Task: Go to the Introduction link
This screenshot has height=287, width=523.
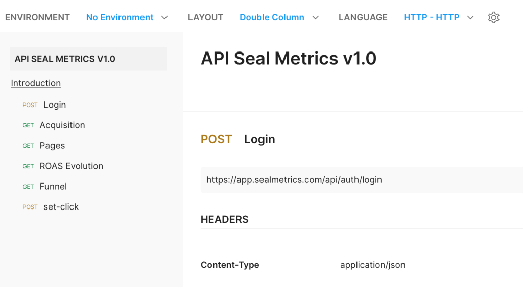Action: click(36, 83)
